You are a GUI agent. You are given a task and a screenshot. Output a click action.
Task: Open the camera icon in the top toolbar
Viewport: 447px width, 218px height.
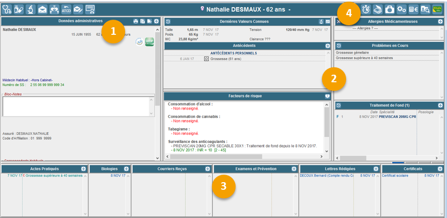[389, 9]
